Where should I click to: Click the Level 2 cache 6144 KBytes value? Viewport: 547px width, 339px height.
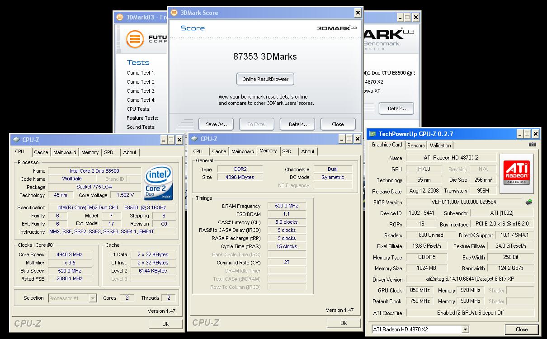[x=153, y=271]
